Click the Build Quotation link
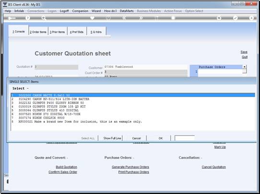Screen dimensions: 260x194 click(x=66, y=167)
